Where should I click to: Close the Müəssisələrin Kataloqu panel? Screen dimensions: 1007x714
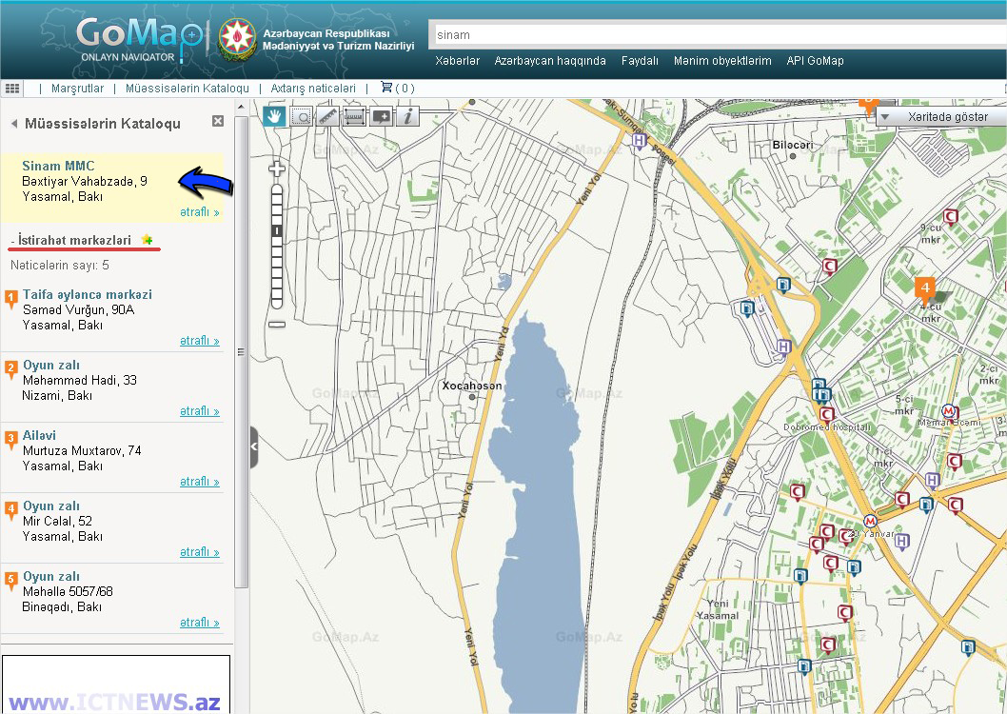218,121
